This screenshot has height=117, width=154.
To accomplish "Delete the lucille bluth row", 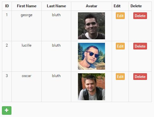I will tap(140, 46).
